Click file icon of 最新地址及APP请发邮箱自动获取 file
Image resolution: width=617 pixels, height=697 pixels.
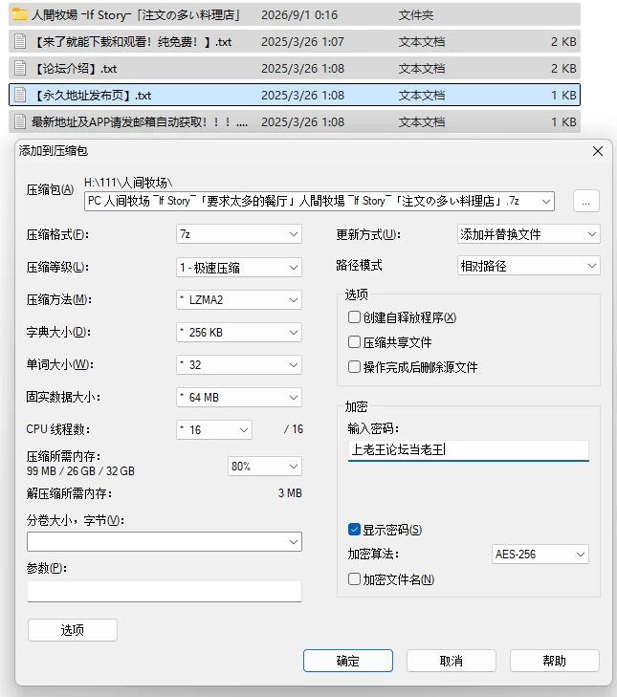pyautogui.click(x=20, y=121)
